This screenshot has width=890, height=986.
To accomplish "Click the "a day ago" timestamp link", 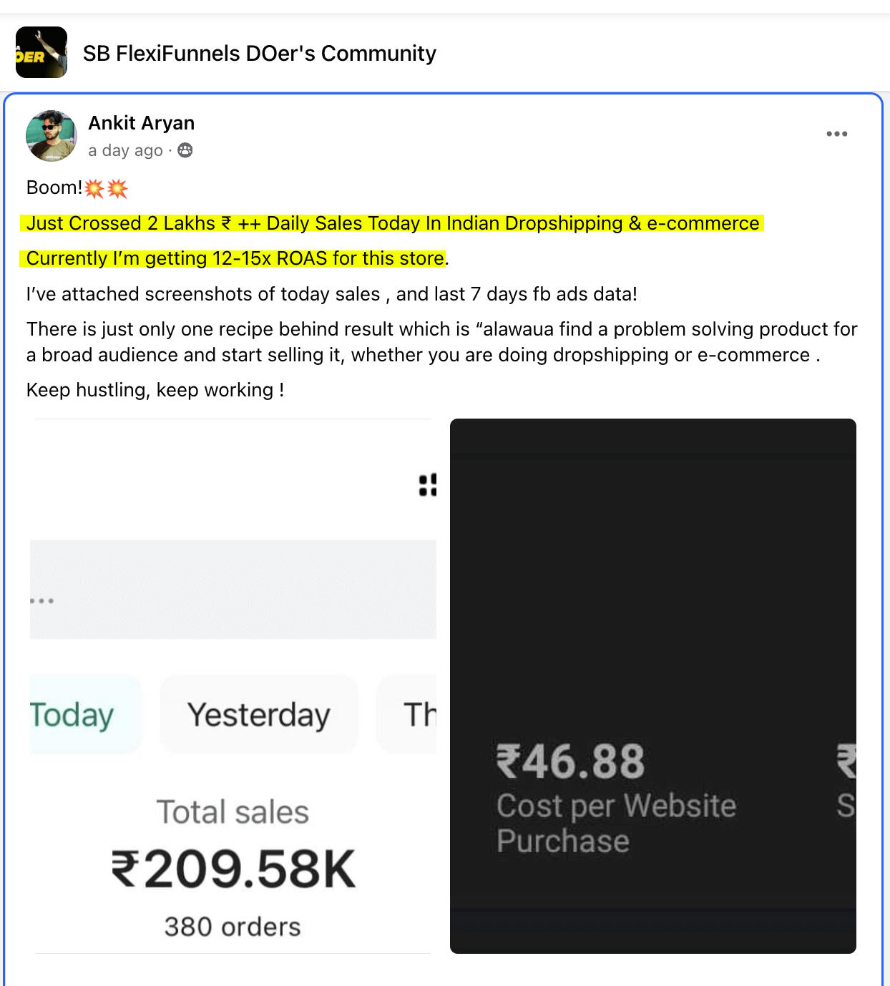I will [124, 150].
